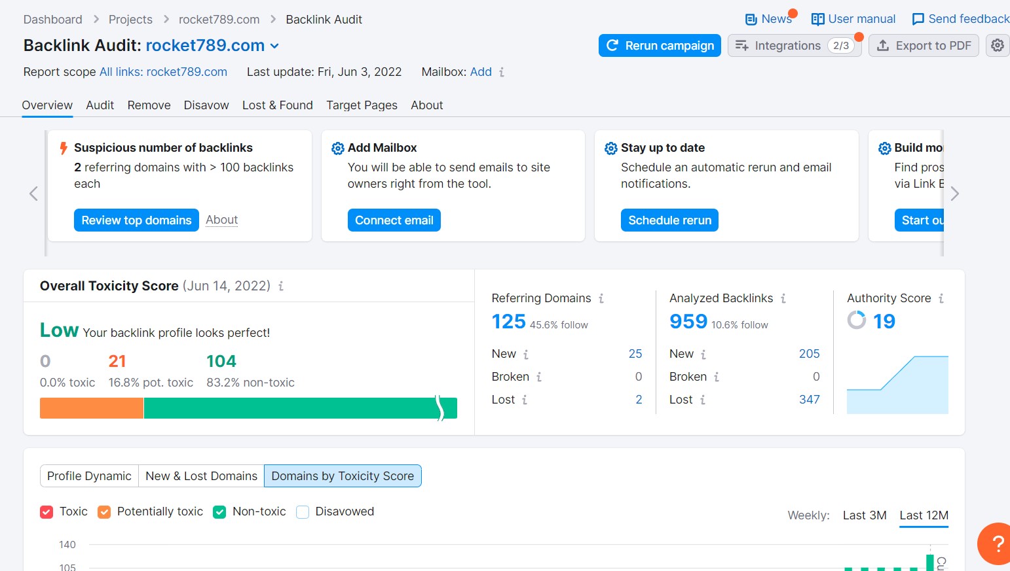The width and height of the screenshot is (1010, 571).
Task: Click orange potentially toxic bar segment
Action: [x=92, y=408]
